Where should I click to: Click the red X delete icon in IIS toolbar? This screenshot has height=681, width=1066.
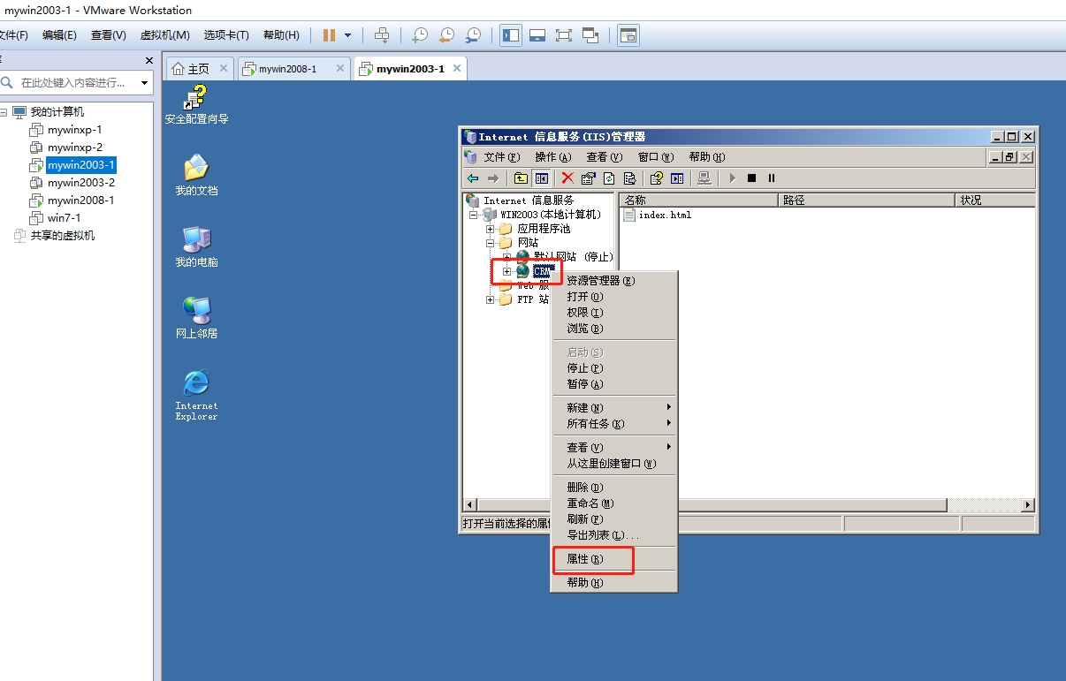[x=567, y=178]
